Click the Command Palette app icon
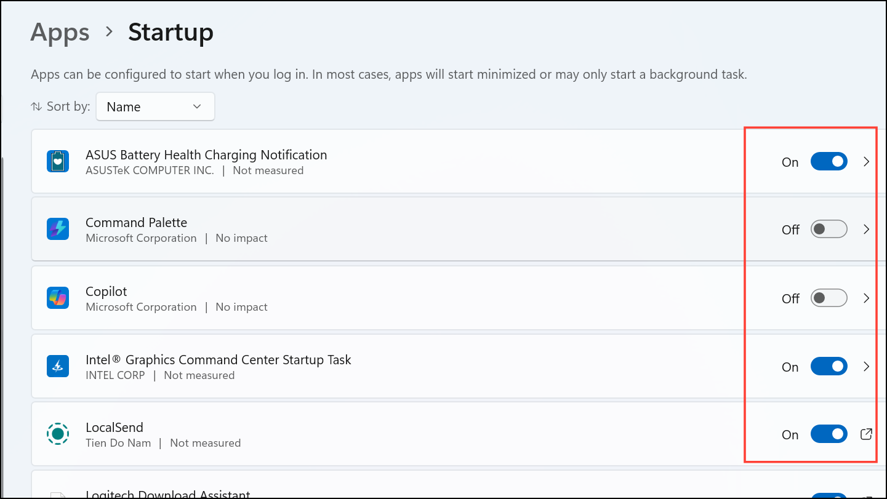Image resolution: width=887 pixels, height=499 pixels. click(x=58, y=230)
